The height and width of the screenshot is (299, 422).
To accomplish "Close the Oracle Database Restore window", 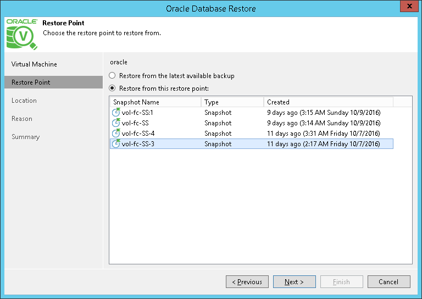I will pyautogui.click(x=407, y=8).
